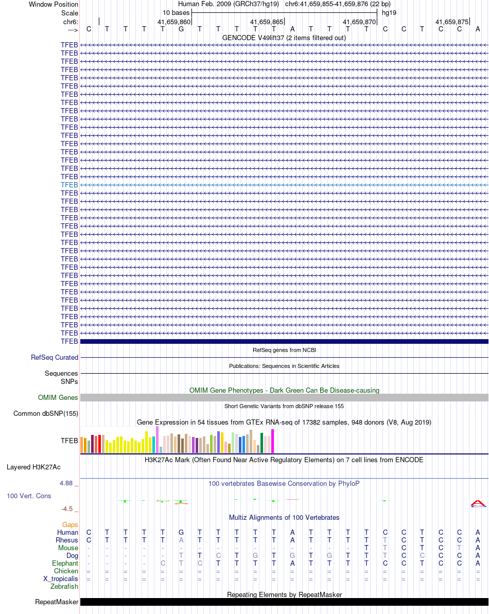The width and height of the screenshot is (489, 614).
Task: Click the last magenta bar in the GTEx chart
Action: coord(272,441)
